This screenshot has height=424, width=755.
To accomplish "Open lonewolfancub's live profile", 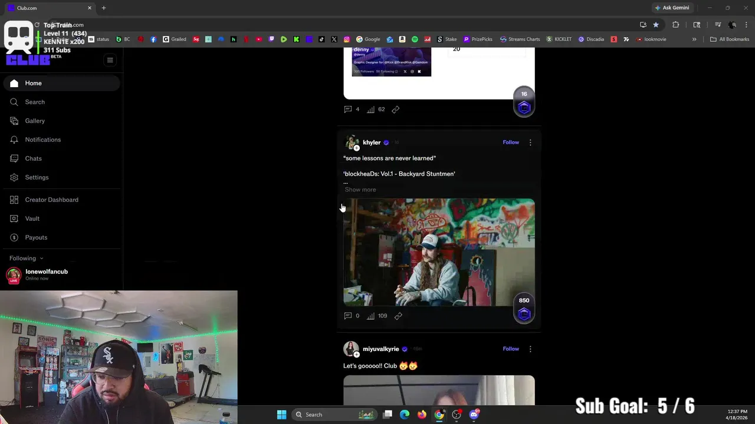I will [x=46, y=274].
